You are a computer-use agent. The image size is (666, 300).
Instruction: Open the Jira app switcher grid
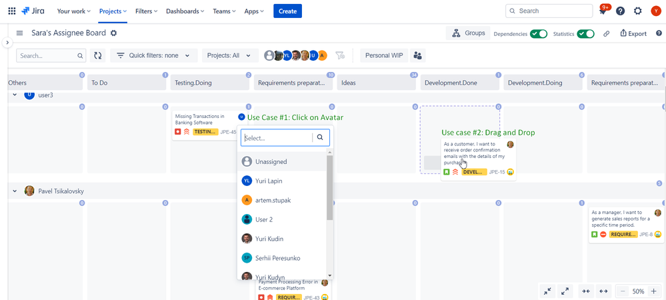(12, 11)
